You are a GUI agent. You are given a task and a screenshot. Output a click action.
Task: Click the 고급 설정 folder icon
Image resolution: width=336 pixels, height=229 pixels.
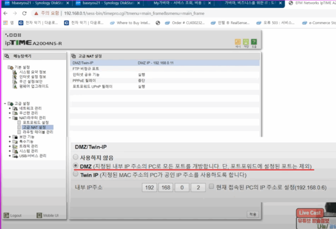coord(11,104)
